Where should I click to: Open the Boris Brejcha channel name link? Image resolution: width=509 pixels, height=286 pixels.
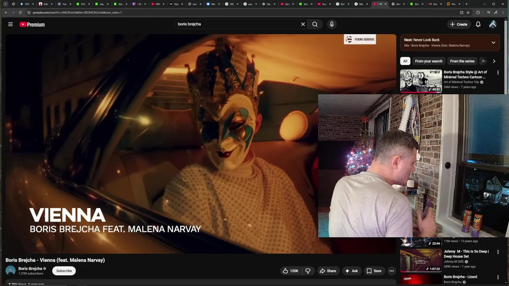click(x=30, y=269)
